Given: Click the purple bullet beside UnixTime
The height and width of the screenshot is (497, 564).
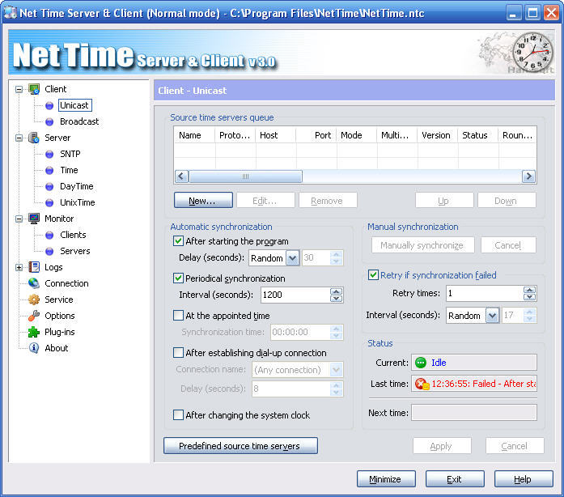Looking at the screenshot, I should (49, 202).
